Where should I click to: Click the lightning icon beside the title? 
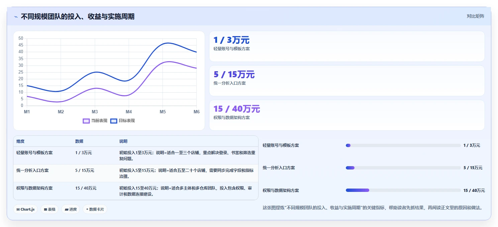pos(16,17)
